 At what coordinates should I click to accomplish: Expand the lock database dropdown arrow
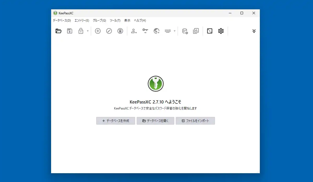88,31
